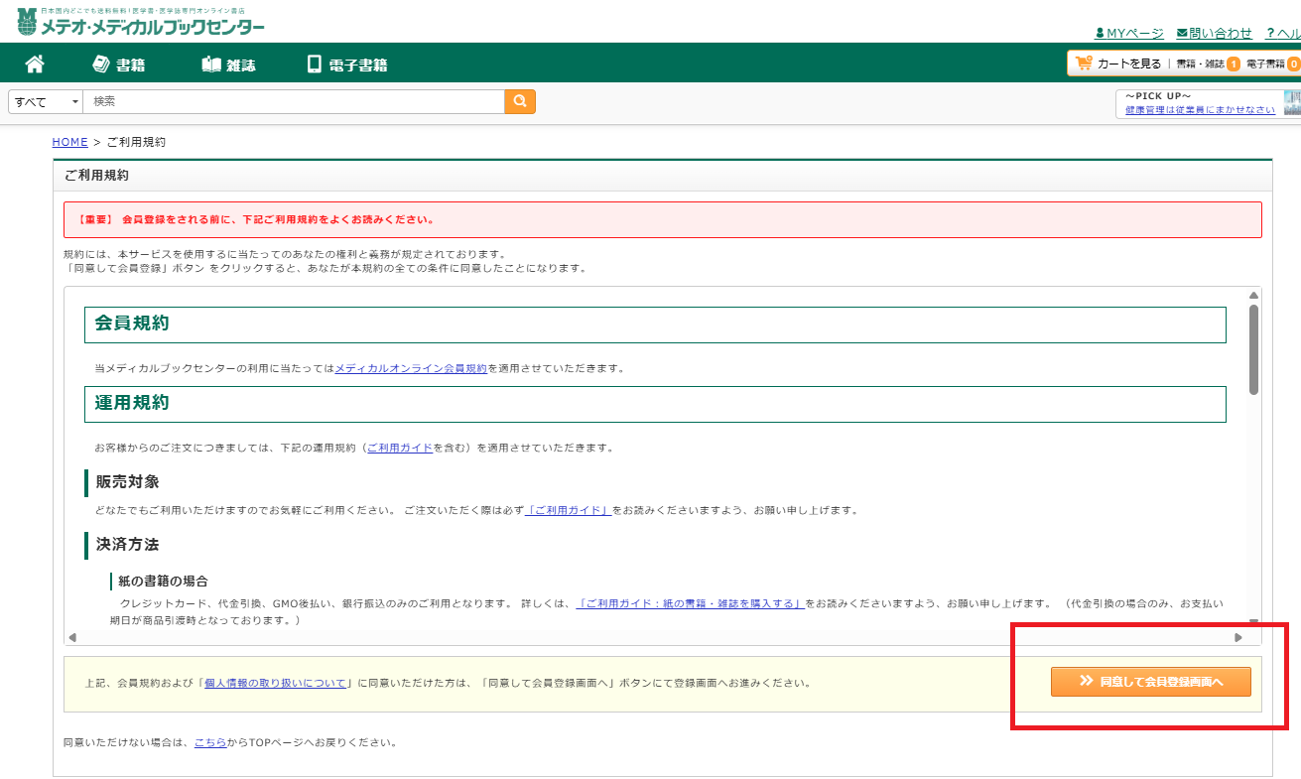Open the すべて category dropdown
Screen dimensions: 1301x779
pyautogui.click(x=46, y=102)
